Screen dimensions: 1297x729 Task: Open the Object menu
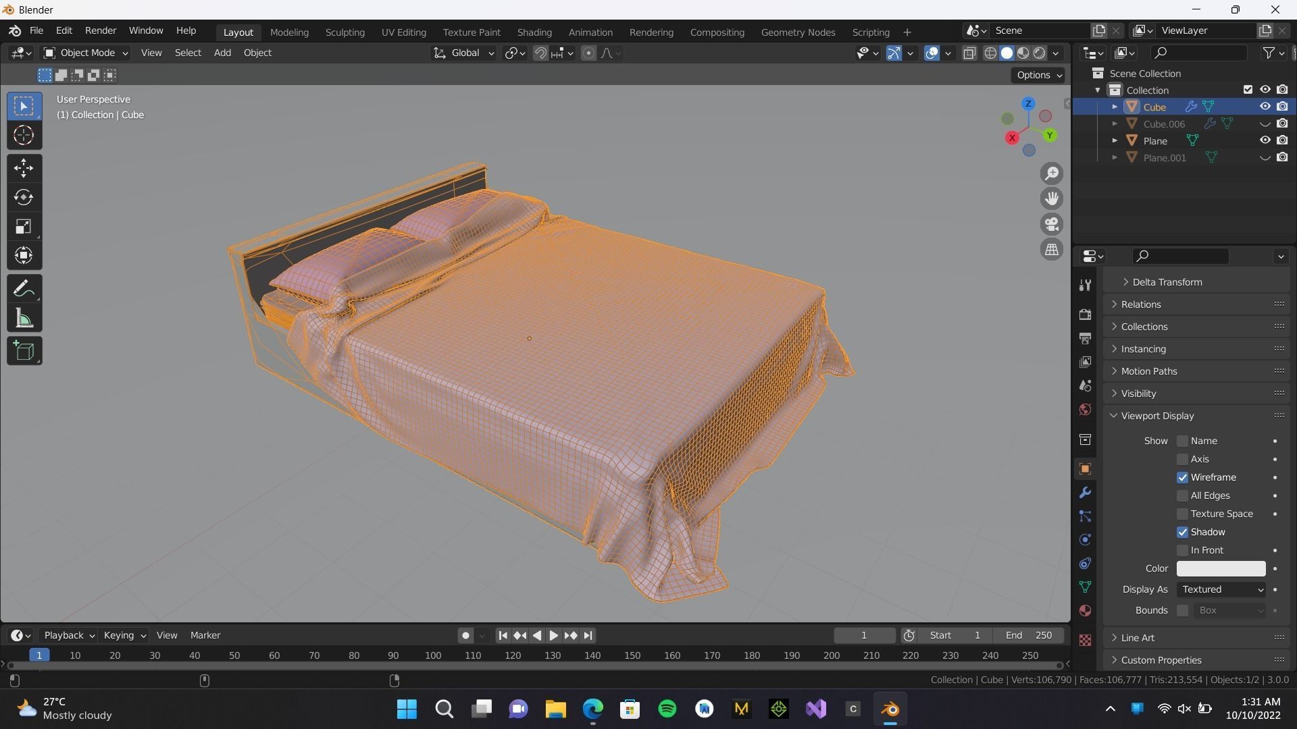click(257, 53)
